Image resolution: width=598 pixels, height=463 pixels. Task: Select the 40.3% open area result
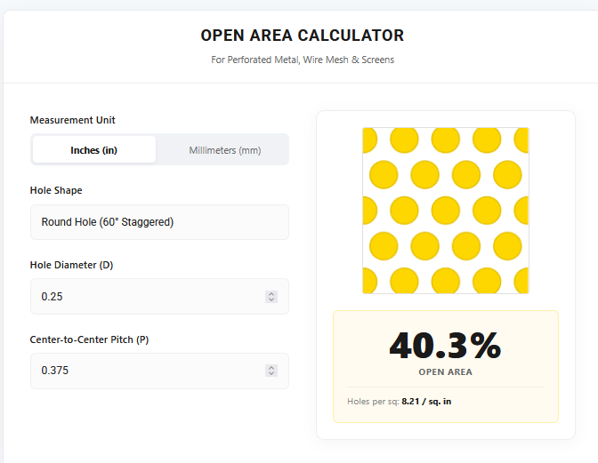445,346
